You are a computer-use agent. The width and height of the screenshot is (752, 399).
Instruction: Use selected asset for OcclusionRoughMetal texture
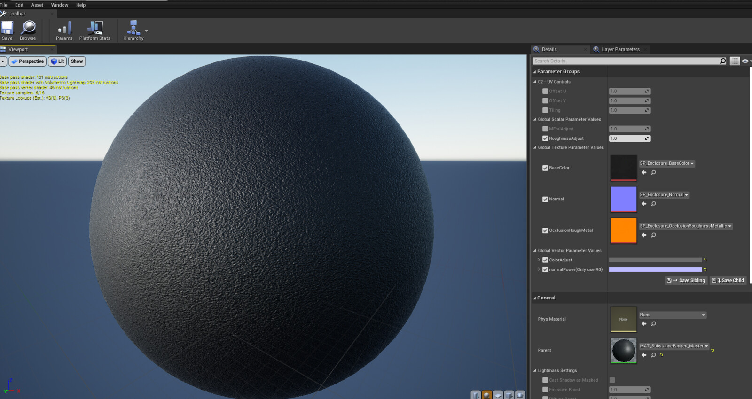(x=644, y=235)
